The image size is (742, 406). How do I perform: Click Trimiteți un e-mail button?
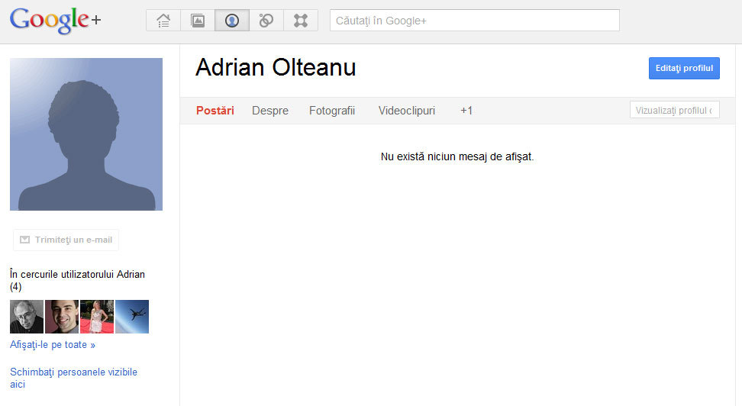(66, 240)
